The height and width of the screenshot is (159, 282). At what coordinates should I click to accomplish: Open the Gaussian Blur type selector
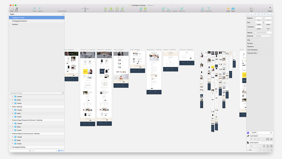coord(258,53)
